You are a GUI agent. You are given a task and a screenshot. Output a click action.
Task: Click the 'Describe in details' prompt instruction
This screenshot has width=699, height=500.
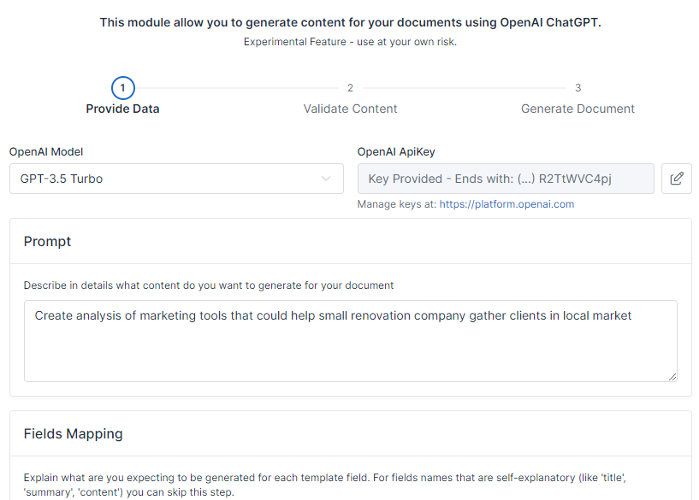pos(209,285)
